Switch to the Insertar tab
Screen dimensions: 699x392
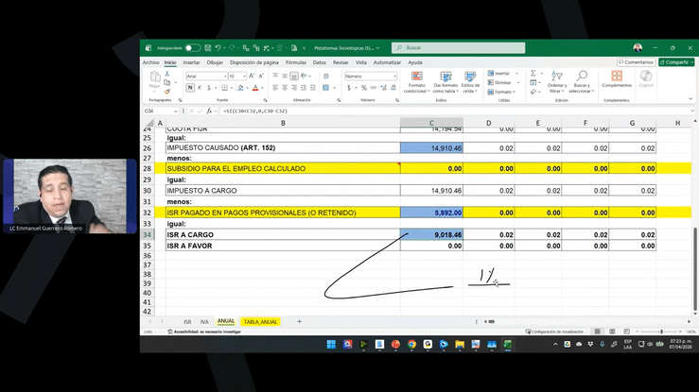click(x=191, y=62)
